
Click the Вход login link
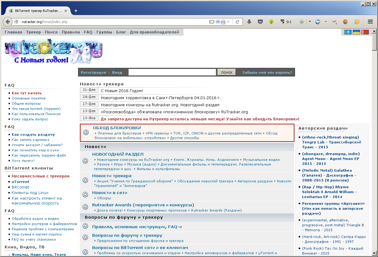[117, 72]
